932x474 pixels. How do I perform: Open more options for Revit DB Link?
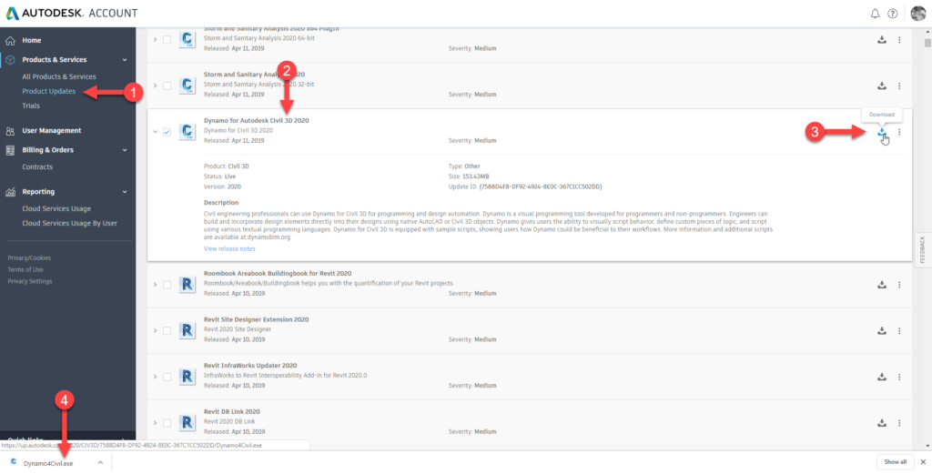coord(899,423)
